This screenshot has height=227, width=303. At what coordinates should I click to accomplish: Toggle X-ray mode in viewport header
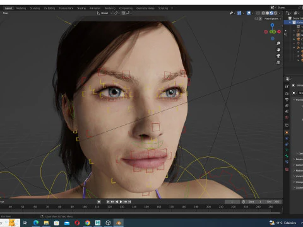coord(258,13)
